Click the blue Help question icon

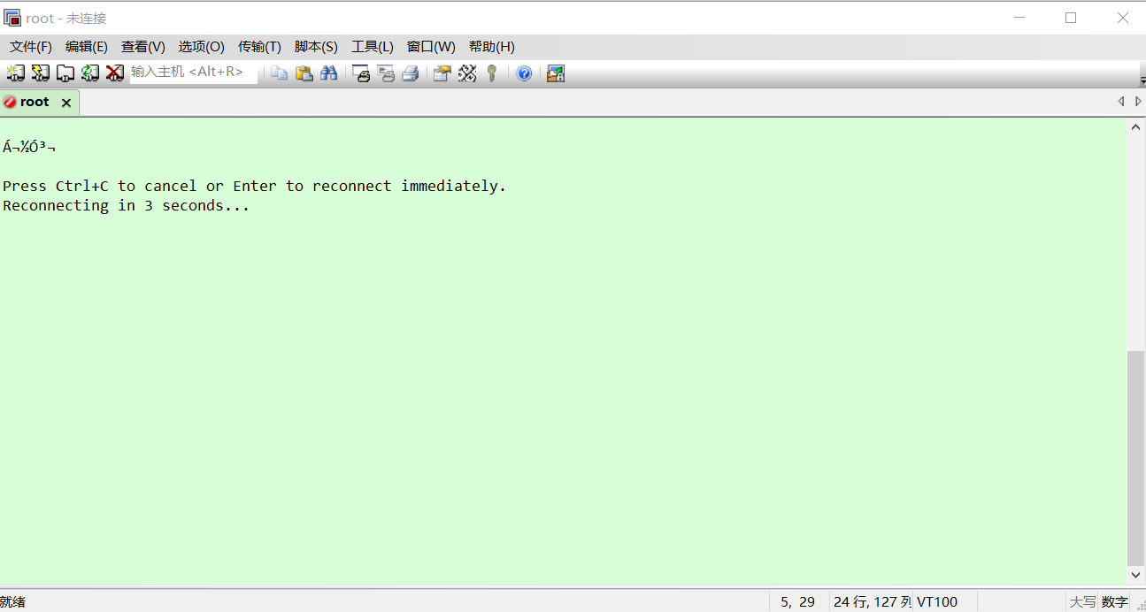click(x=524, y=73)
